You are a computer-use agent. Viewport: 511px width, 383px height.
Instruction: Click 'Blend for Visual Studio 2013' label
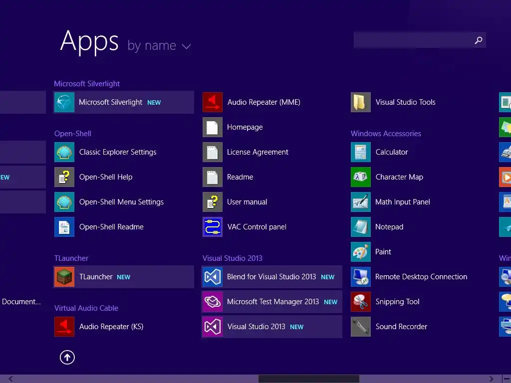tap(271, 277)
